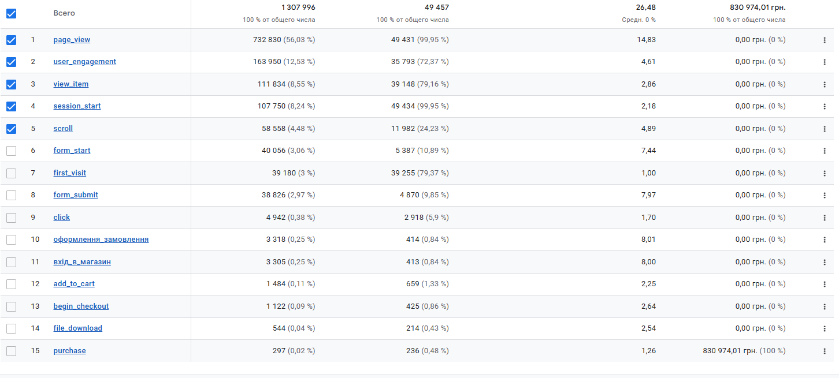Open the session_start event link
839x378 pixels.
point(77,106)
